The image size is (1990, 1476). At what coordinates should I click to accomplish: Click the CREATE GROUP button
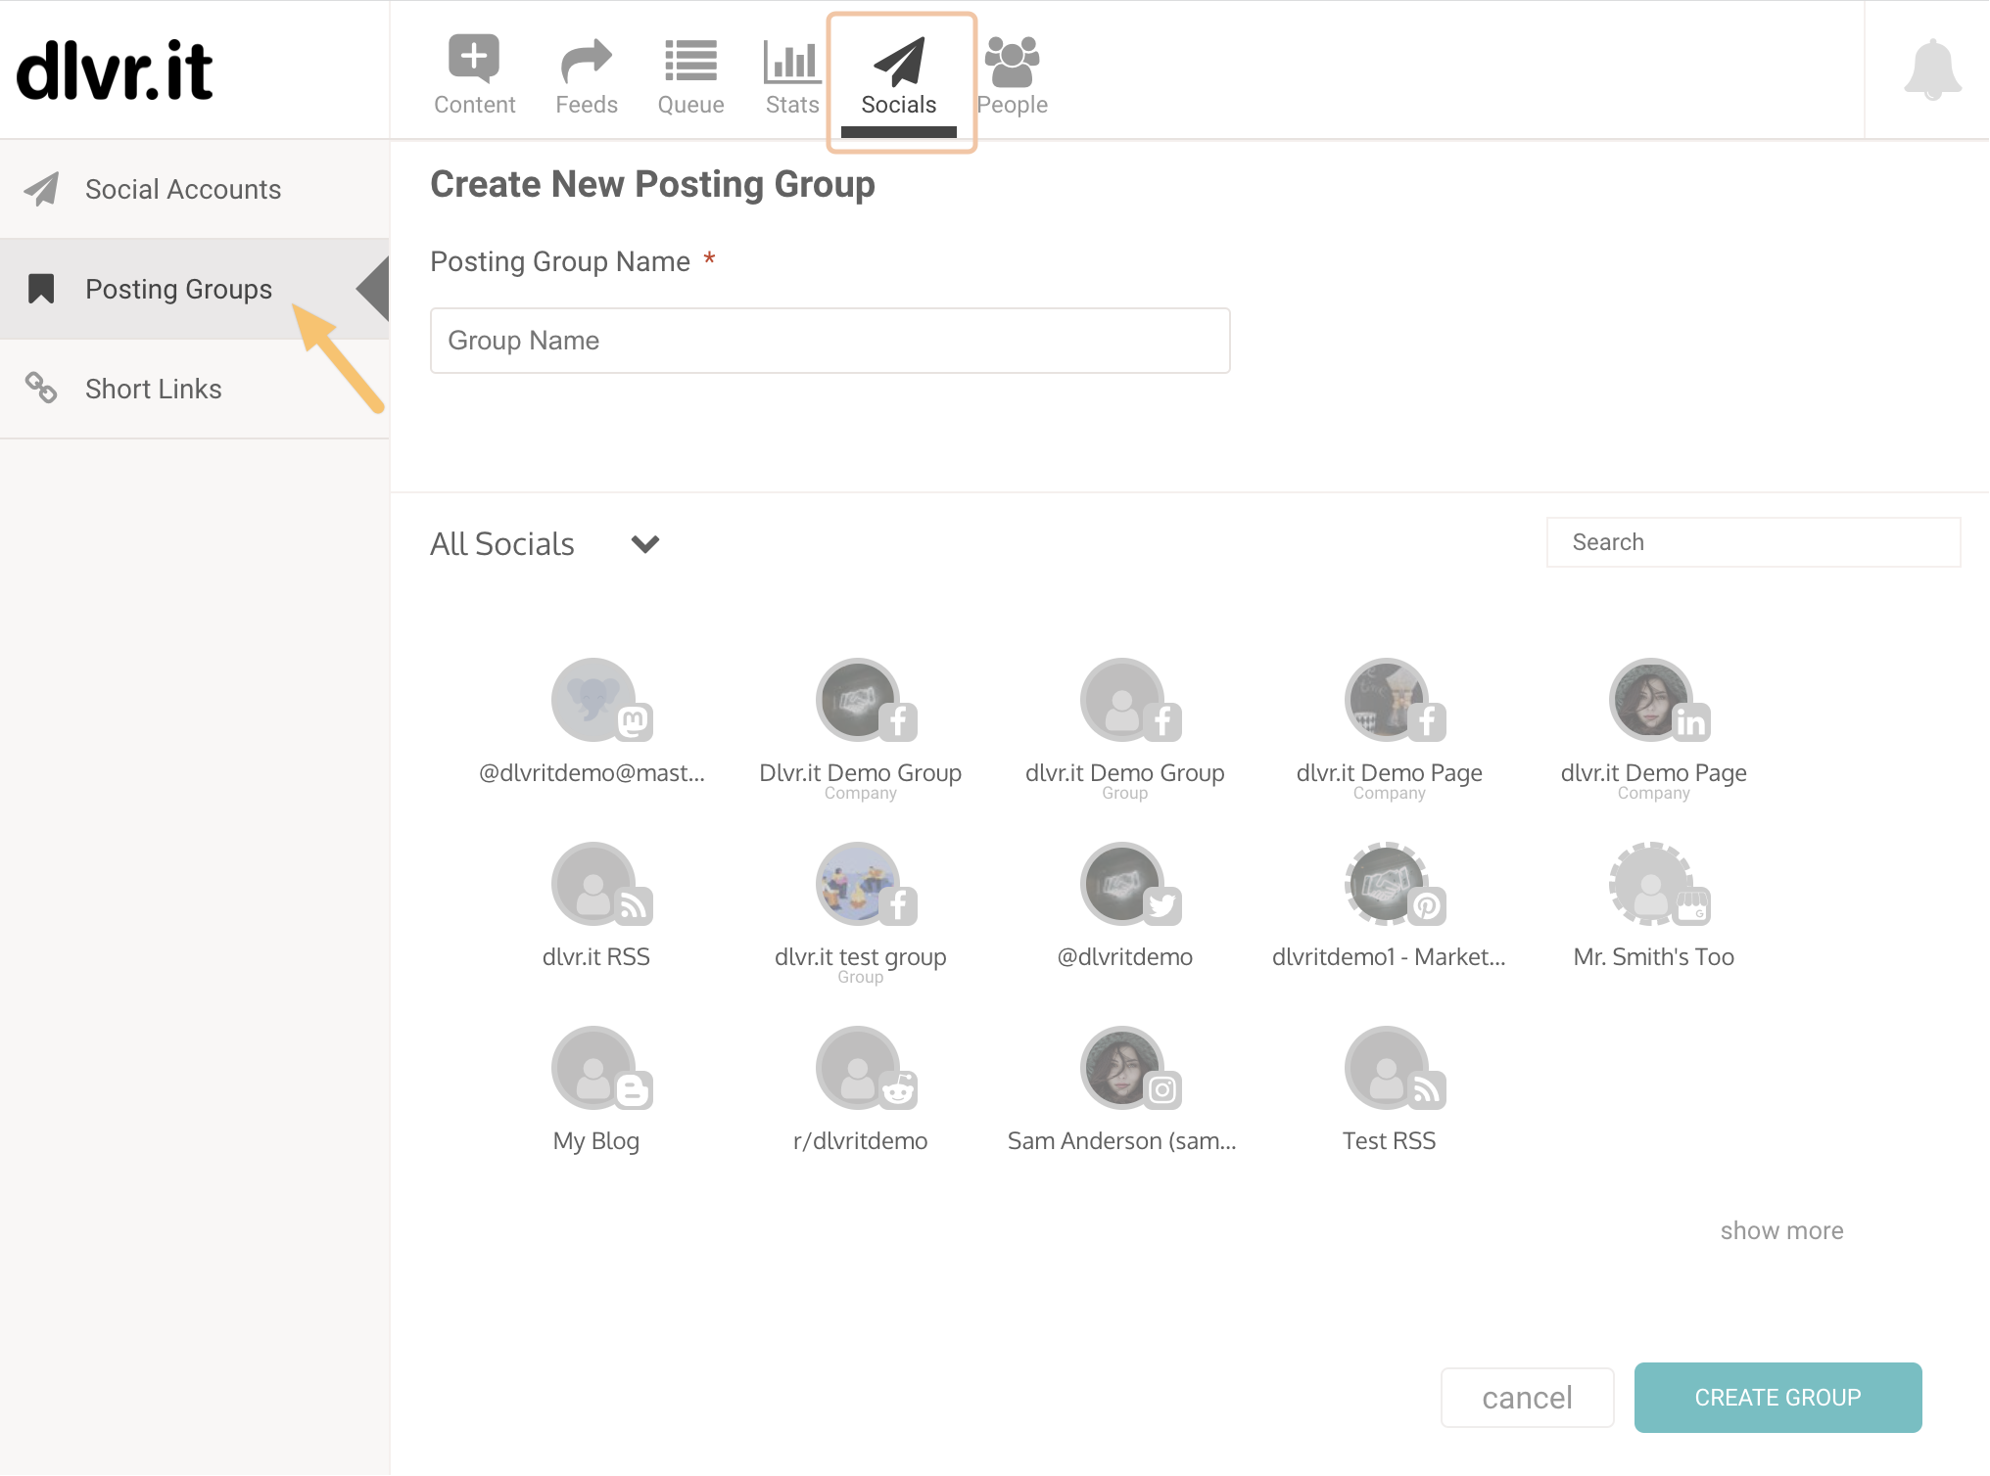pyautogui.click(x=1777, y=1397)
